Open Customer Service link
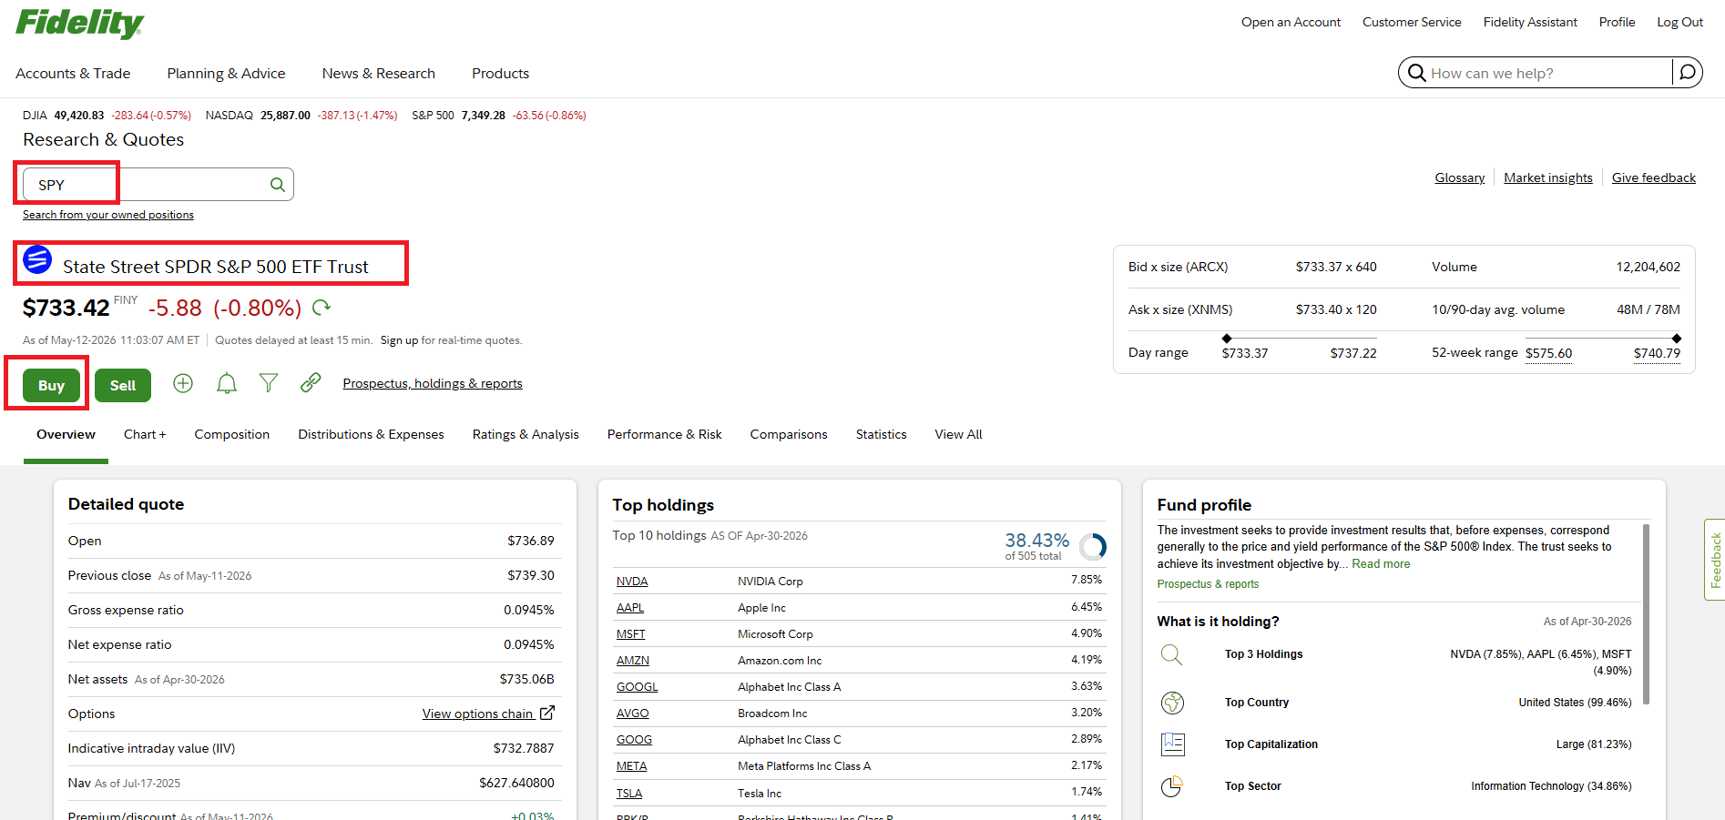This screenshot has width=1725, height=820. [1412, 22]
